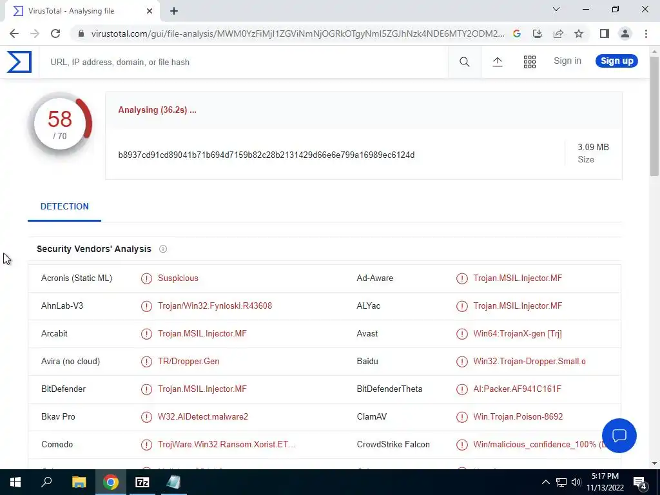The image size is (660, 495).
Task: Click the Comodo vendor name
Action: tap(57, 445)
